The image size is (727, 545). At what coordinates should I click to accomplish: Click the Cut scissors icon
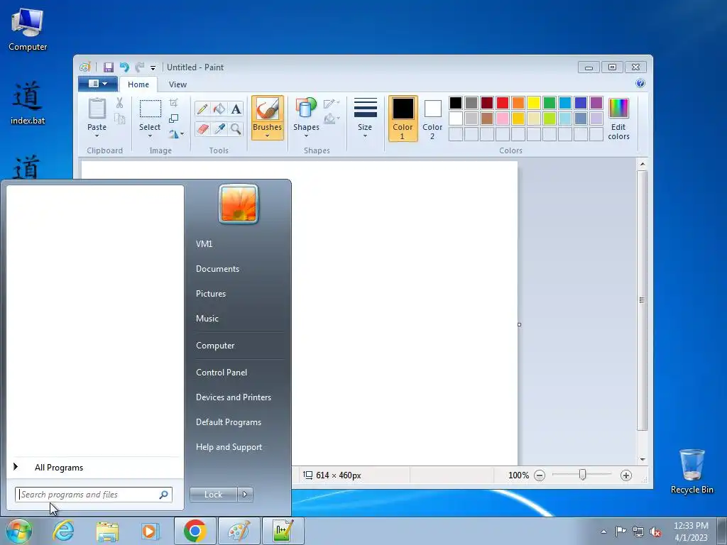pyautogui.click(x=119, y=103)
